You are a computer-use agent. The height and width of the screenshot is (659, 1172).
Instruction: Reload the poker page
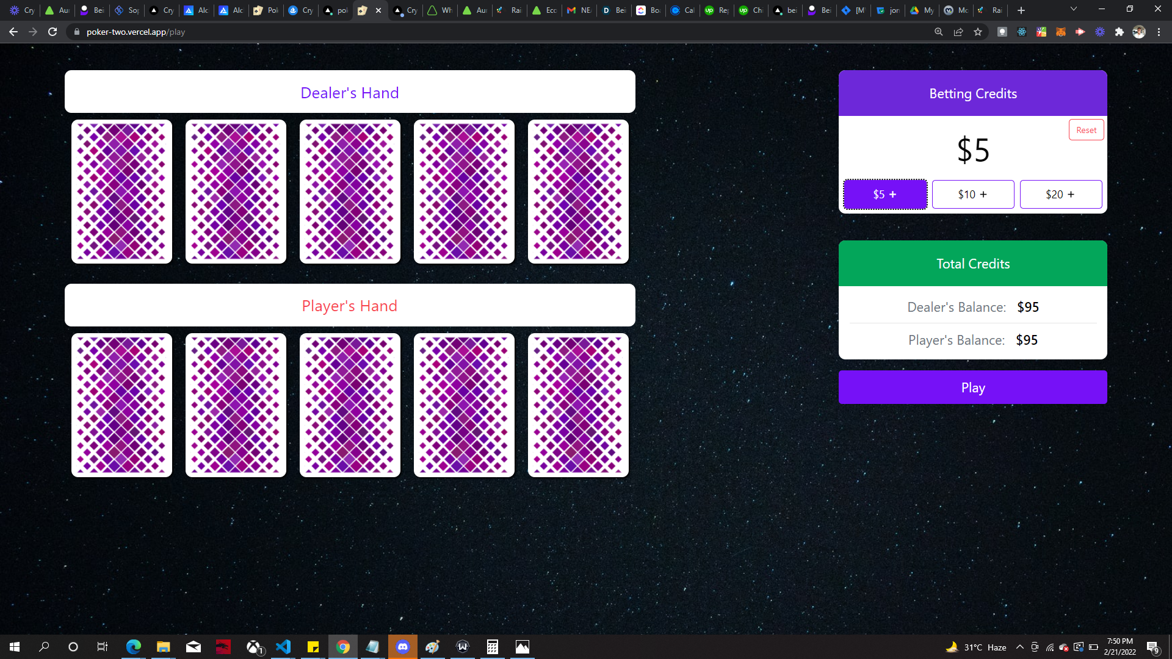(52, 32)
